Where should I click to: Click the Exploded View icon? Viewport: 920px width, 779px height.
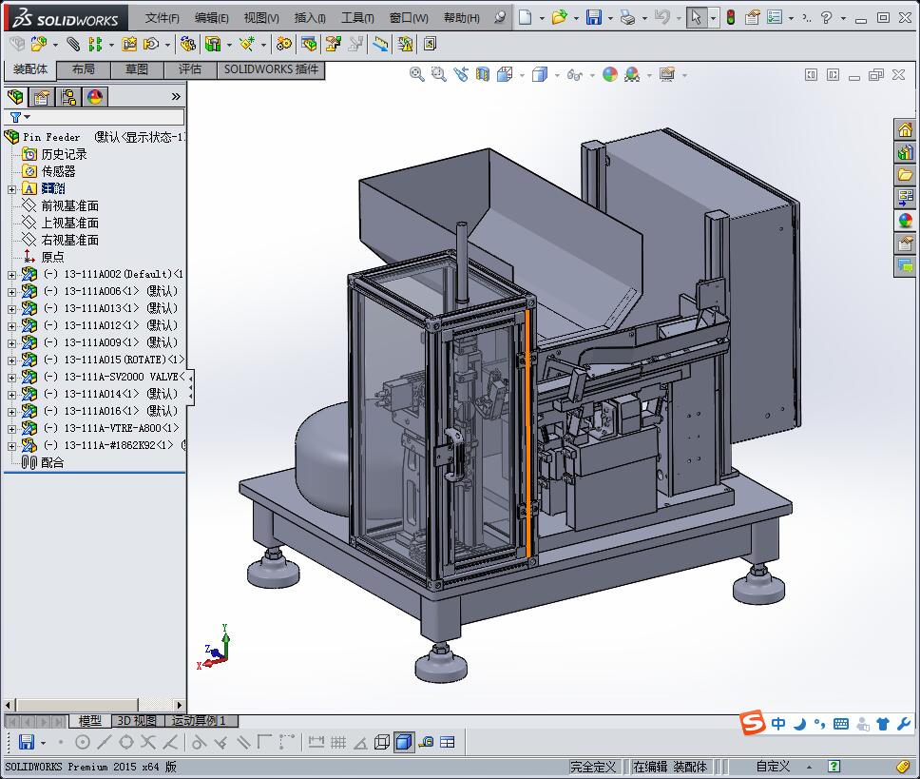coord(334,44)
